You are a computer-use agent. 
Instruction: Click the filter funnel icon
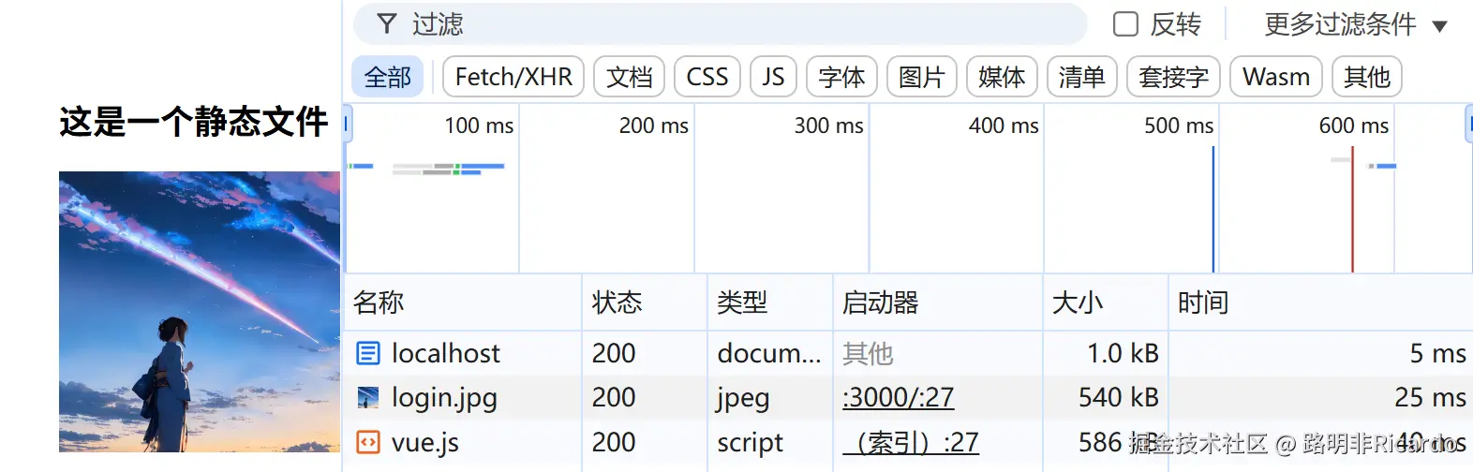(387, 24)
